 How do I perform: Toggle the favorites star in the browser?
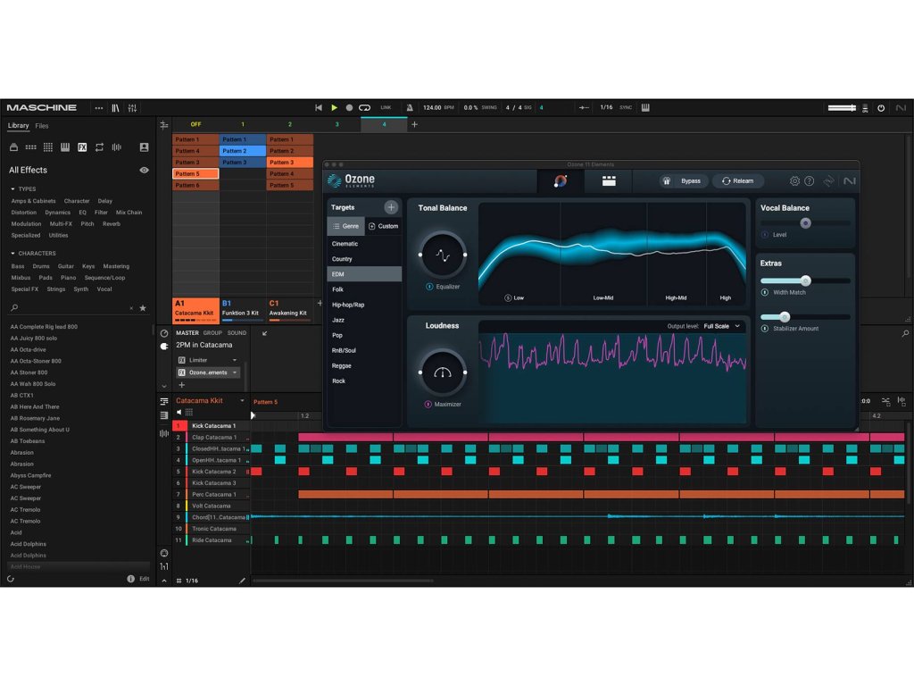pyautogui.click(x=143, y=308)
